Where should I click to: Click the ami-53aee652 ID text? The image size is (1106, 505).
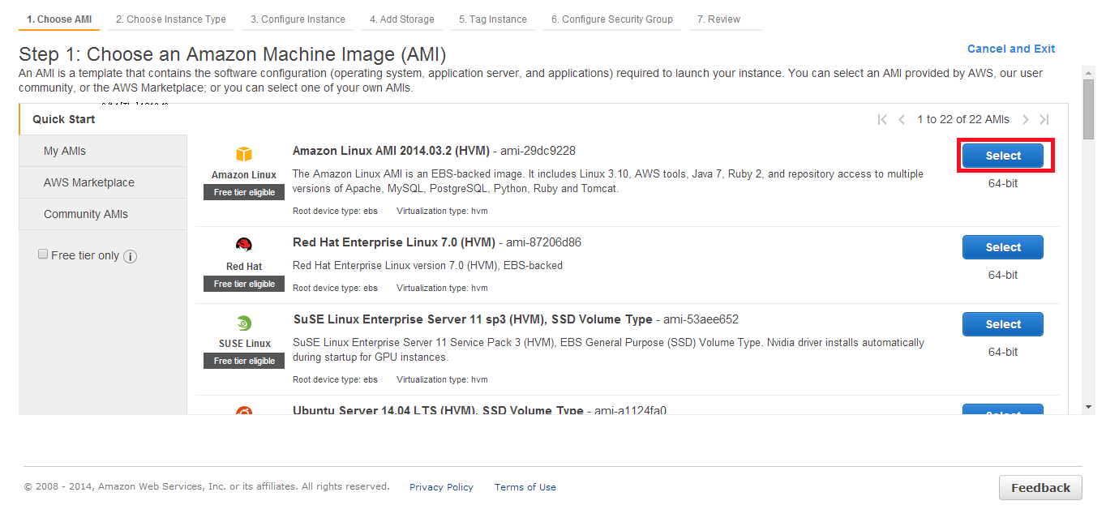click(x=701, y=319)
